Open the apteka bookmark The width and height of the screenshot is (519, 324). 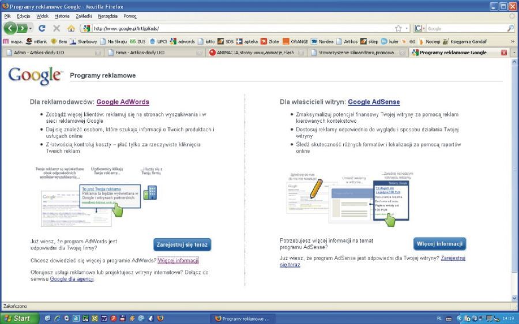[x=247, y=42]
